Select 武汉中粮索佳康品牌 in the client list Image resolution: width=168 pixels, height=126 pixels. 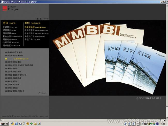pos(15,56)
